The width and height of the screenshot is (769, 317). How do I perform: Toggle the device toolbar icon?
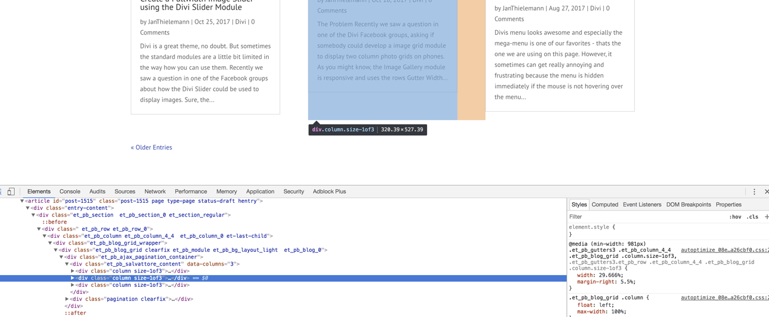(11, 192)
